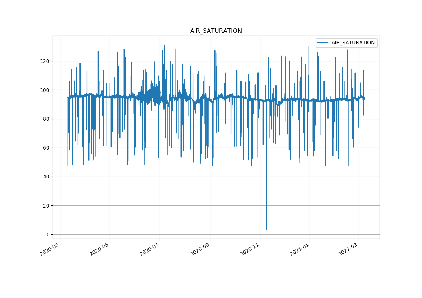The width and height of the screenshot is (422, 298).
Task: Click the 80 y-axis tick label
Action: [x=47, y=119]
